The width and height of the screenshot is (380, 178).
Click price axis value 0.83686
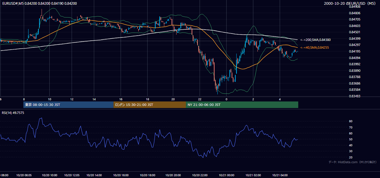354,83
